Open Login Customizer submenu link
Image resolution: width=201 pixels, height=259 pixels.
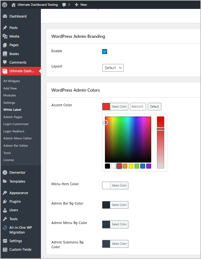pyautogui.click(x=16, y=124)
